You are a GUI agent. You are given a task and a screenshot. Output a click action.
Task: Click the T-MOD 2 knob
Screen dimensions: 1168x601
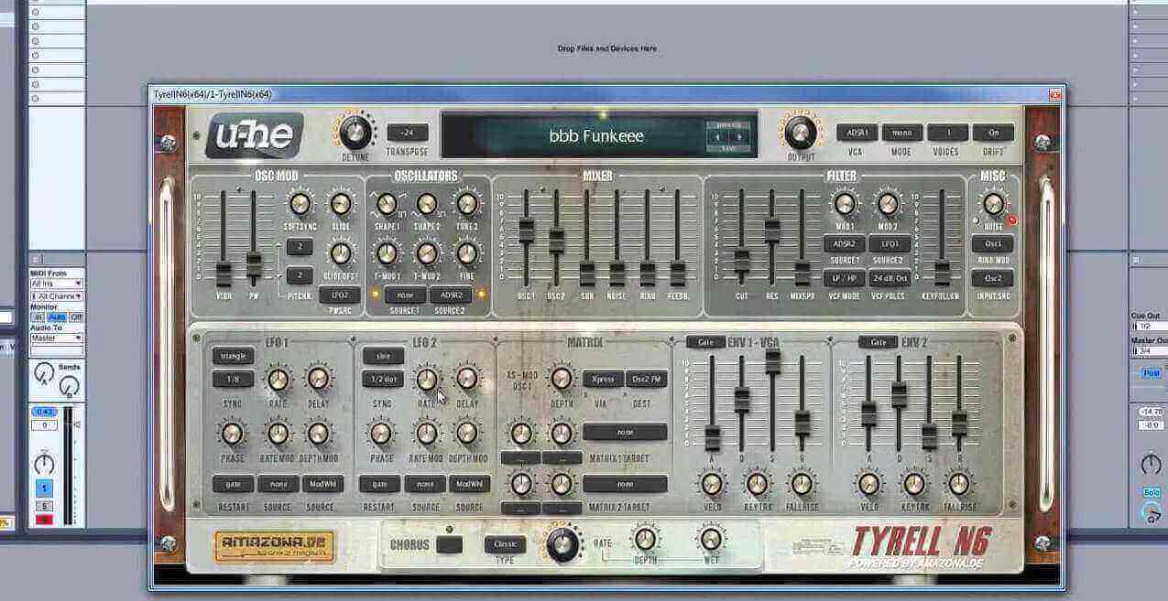tap(427, 253)
